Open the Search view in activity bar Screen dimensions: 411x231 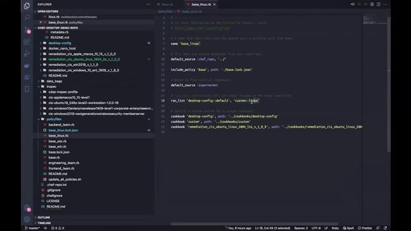pyautogui.click(x=27, y=17)
